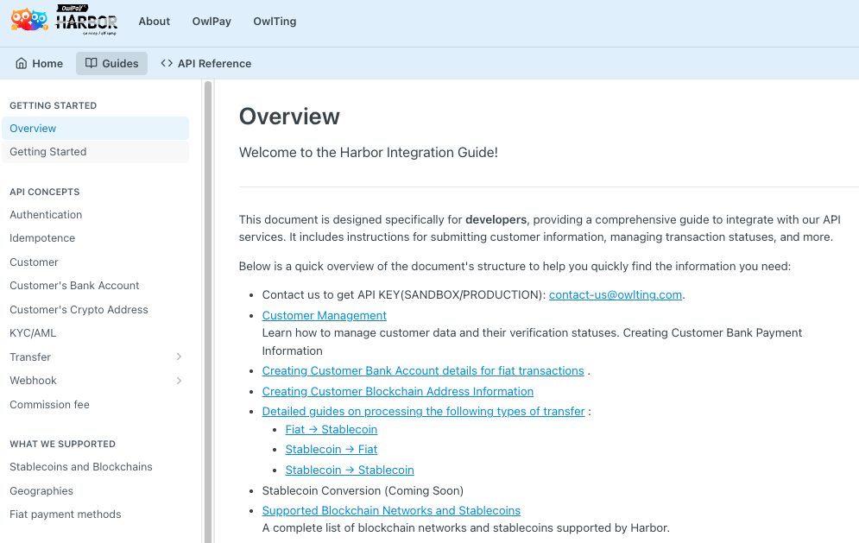Open the Authentication sidebar page
The image size is (859, 543).
46,215
